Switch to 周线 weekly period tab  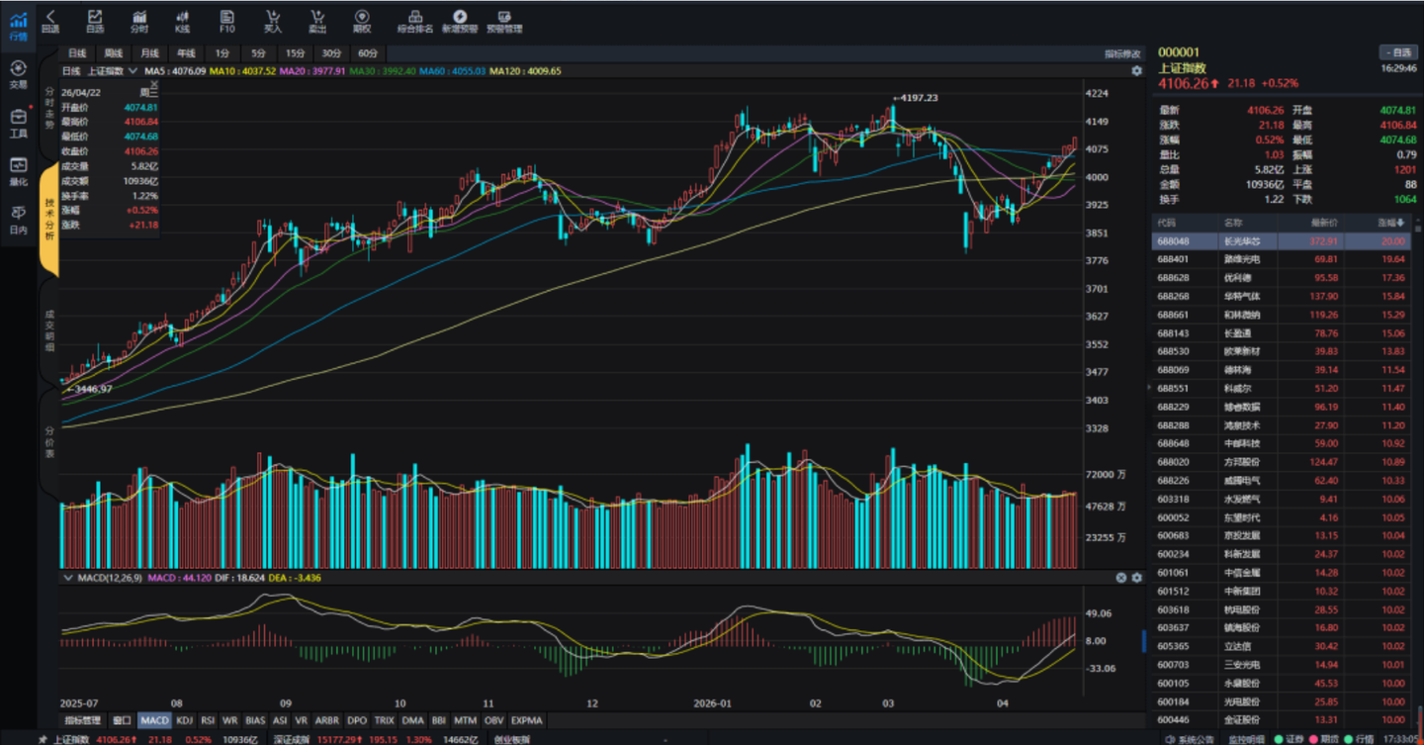pyautogui.click(x=114, y=53)
